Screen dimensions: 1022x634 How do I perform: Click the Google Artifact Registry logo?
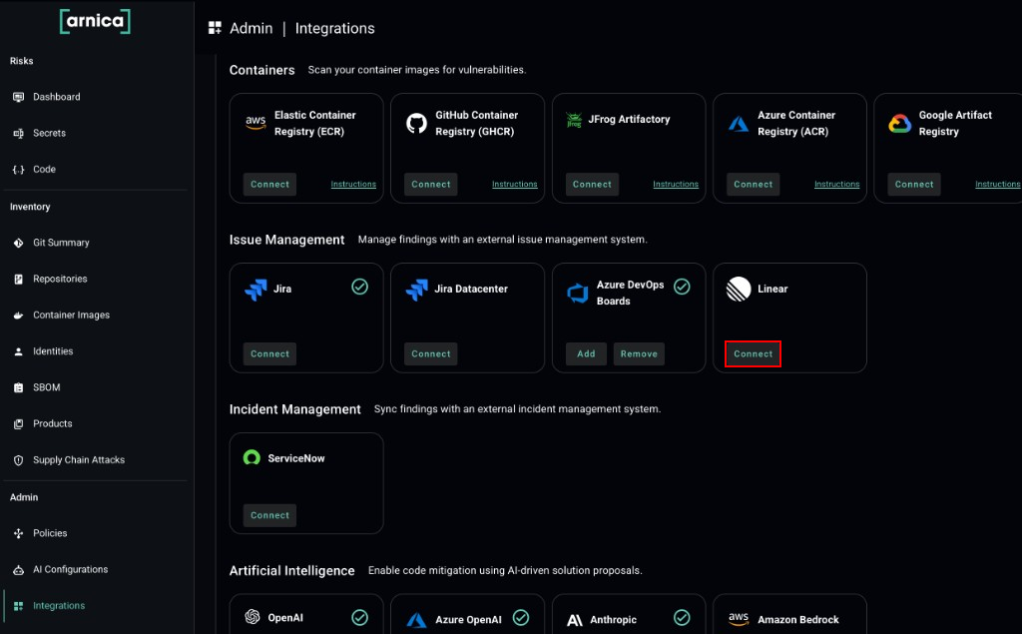(x=899, y=123)
